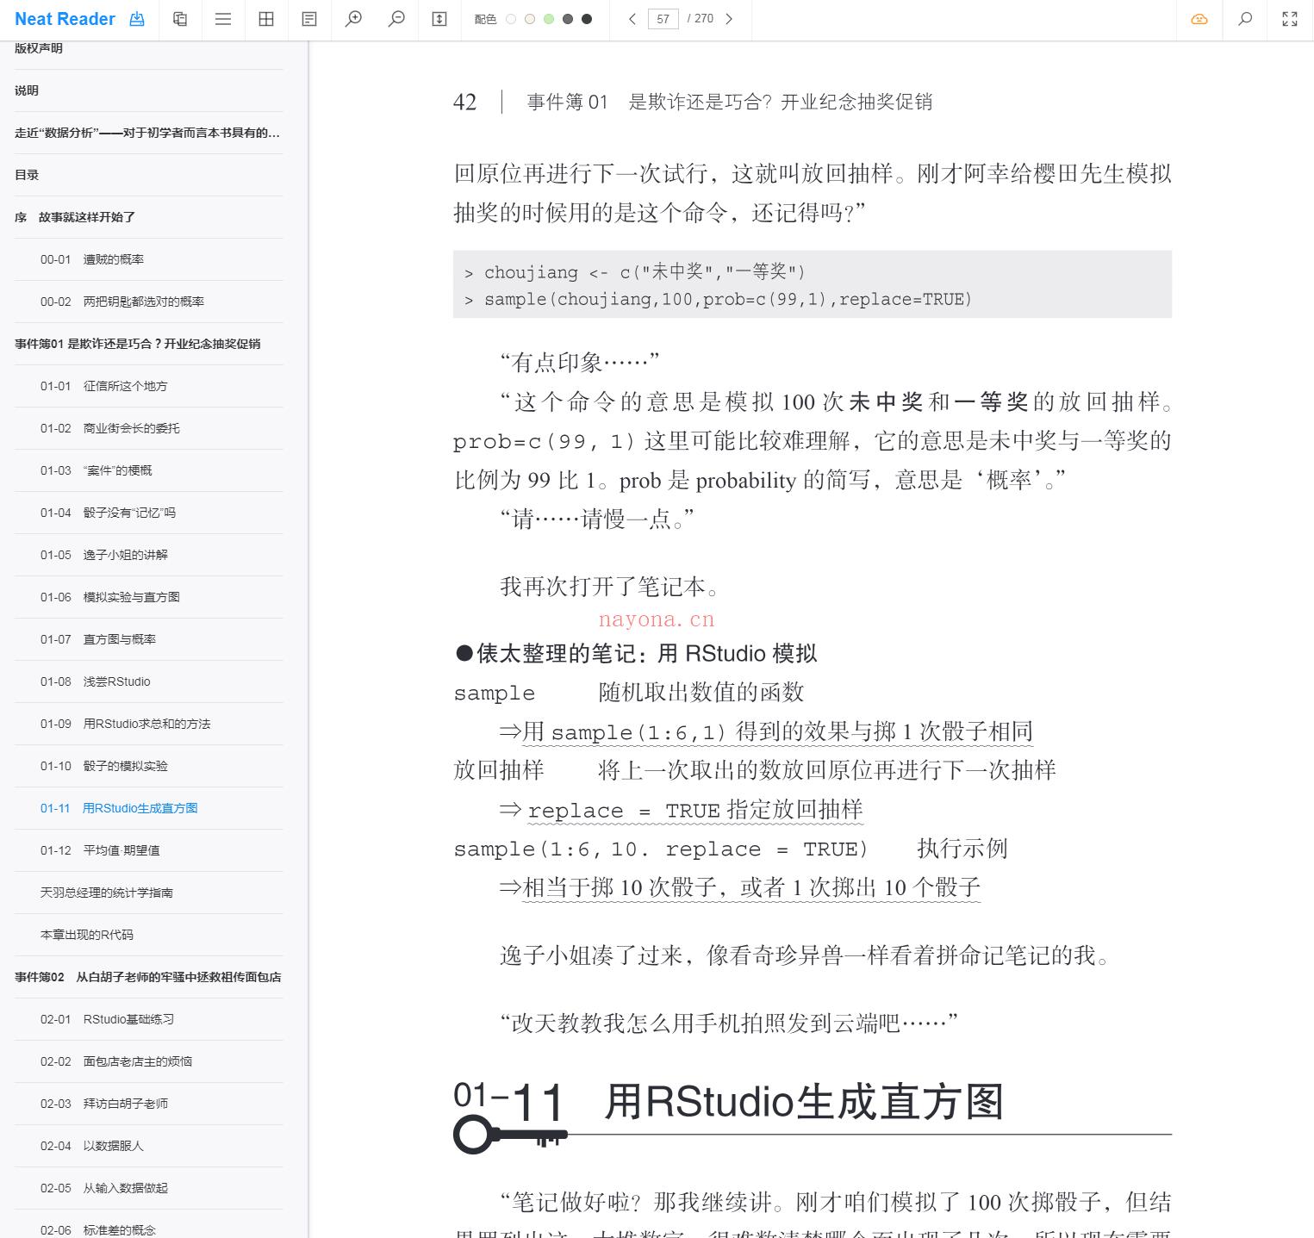Viewport: 1314px width, 1238px height.
Task: Zoom in with the magnifier plus icon
Action: tap(353, 19)
